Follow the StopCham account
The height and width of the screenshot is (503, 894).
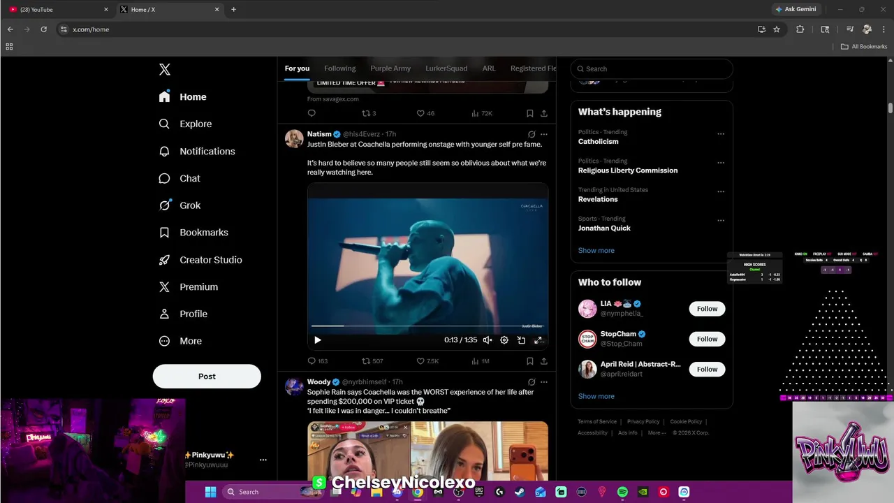[707, 339]
